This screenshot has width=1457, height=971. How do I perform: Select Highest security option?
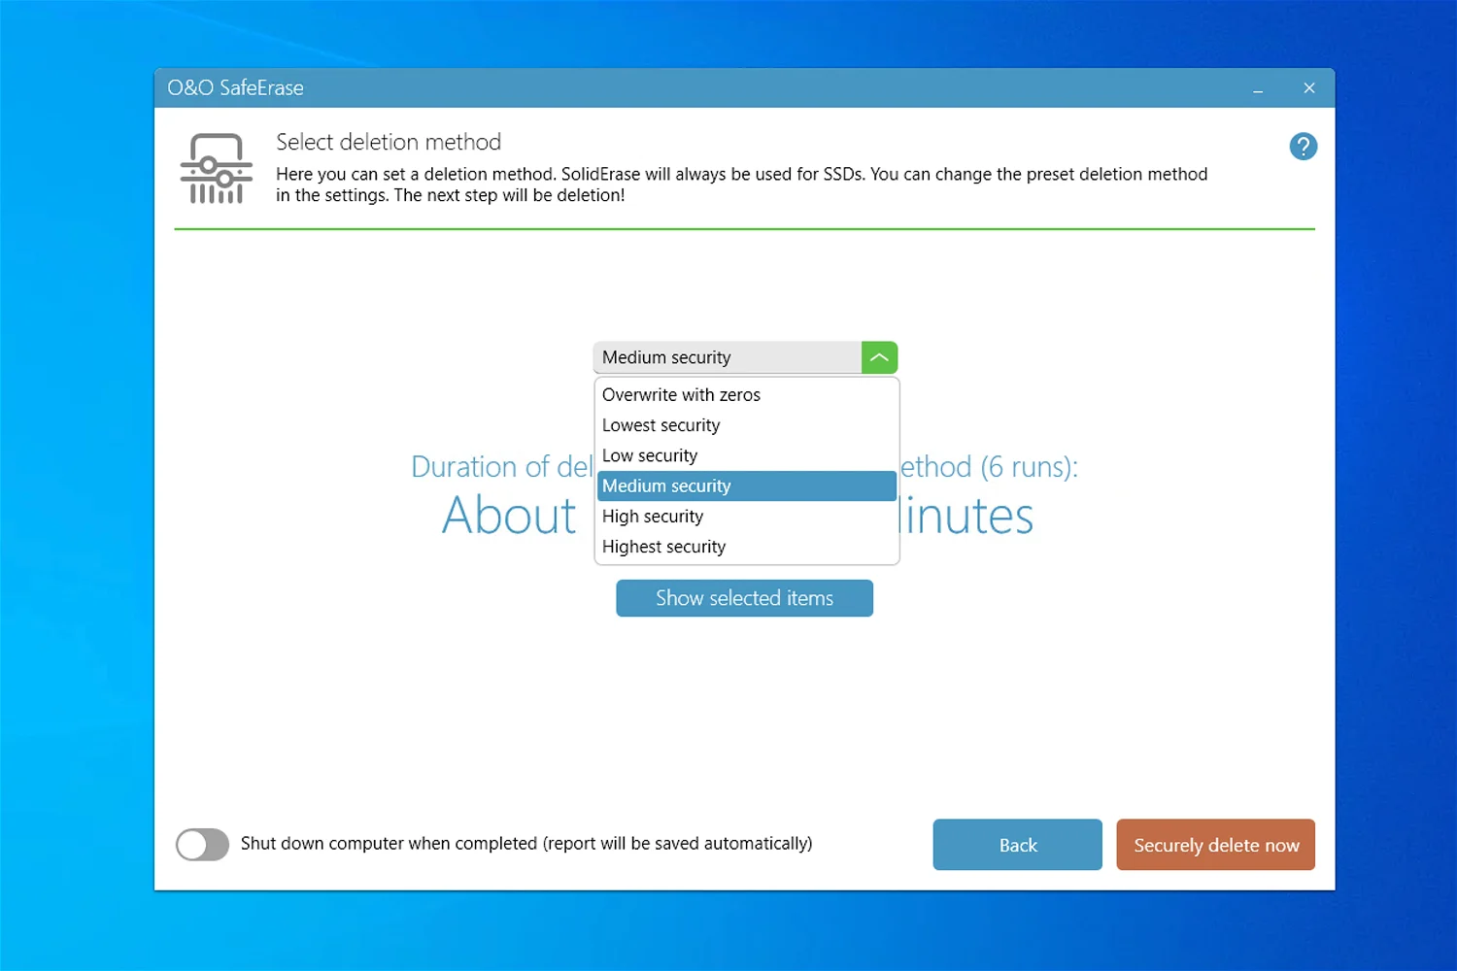pyautogui.click(x=746, y=547)
